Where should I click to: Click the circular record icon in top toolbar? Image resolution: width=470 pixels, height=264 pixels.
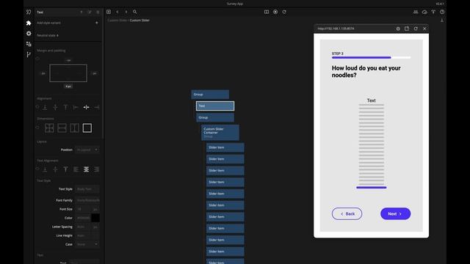coord(275,12)
